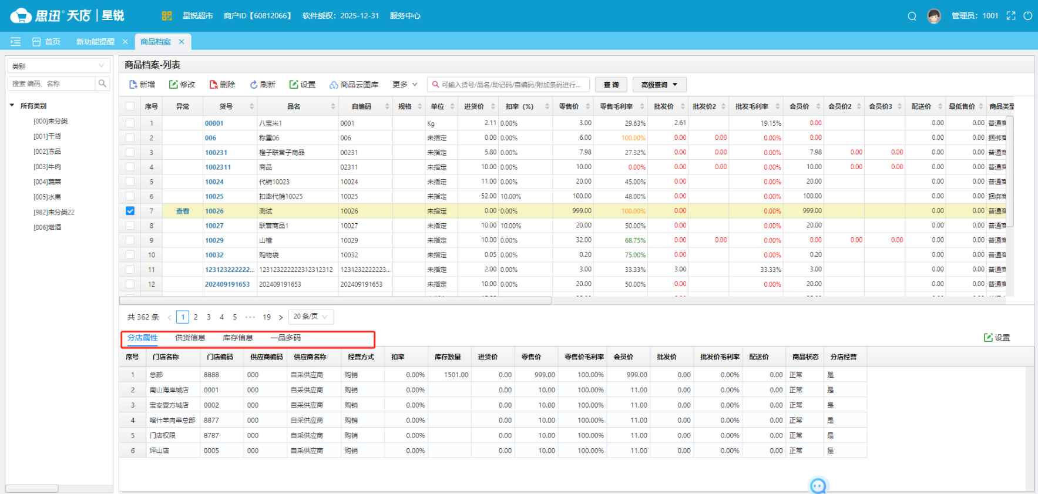Uncheck the checkbox for row 7
Image resolution: width=1038 pixels, height=494 pixels.
pyautogui.click(x=130, y=211)
